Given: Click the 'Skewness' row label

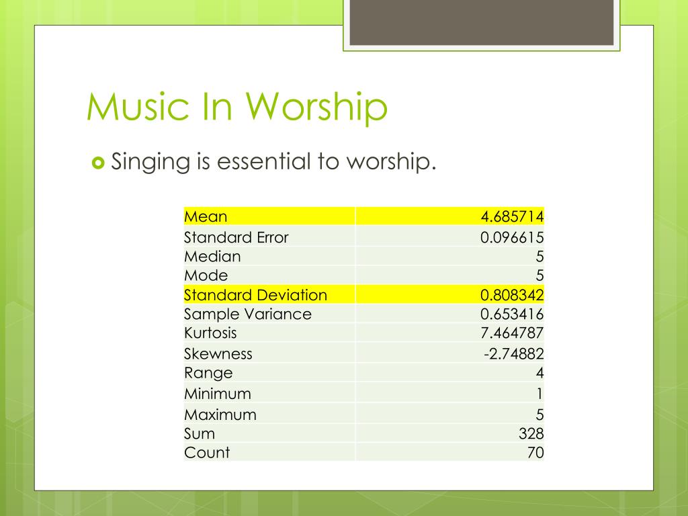Looking at the screenshot, I should click(x=218, y=353).
